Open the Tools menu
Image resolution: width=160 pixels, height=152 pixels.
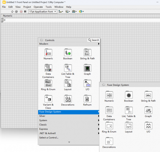click(x=49, y=7)
